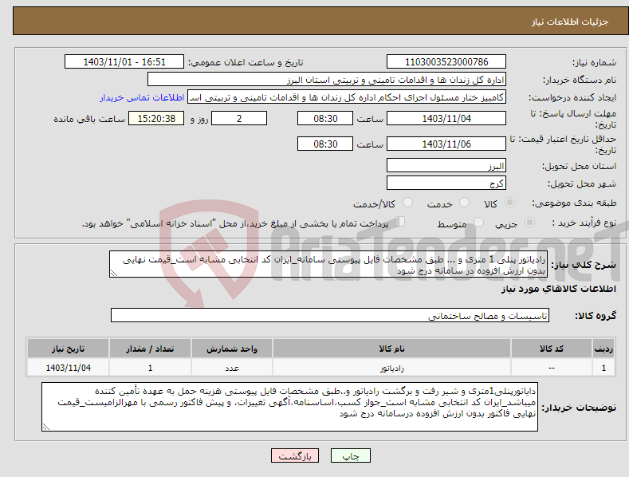Click the goods group field تاسیسات و مصالح ساختمانی
Screen dimensions: 629x477
click(x=330, y=316)
